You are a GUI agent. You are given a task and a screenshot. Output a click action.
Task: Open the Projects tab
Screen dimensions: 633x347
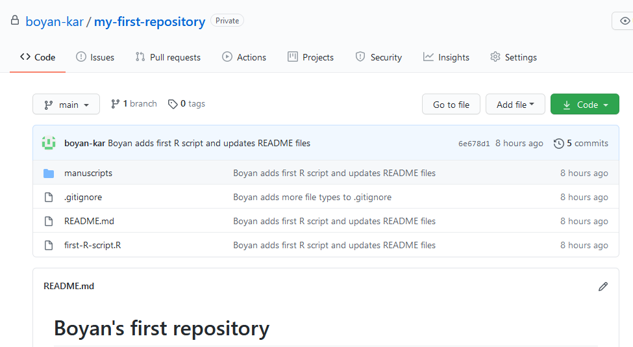(310, 57)
